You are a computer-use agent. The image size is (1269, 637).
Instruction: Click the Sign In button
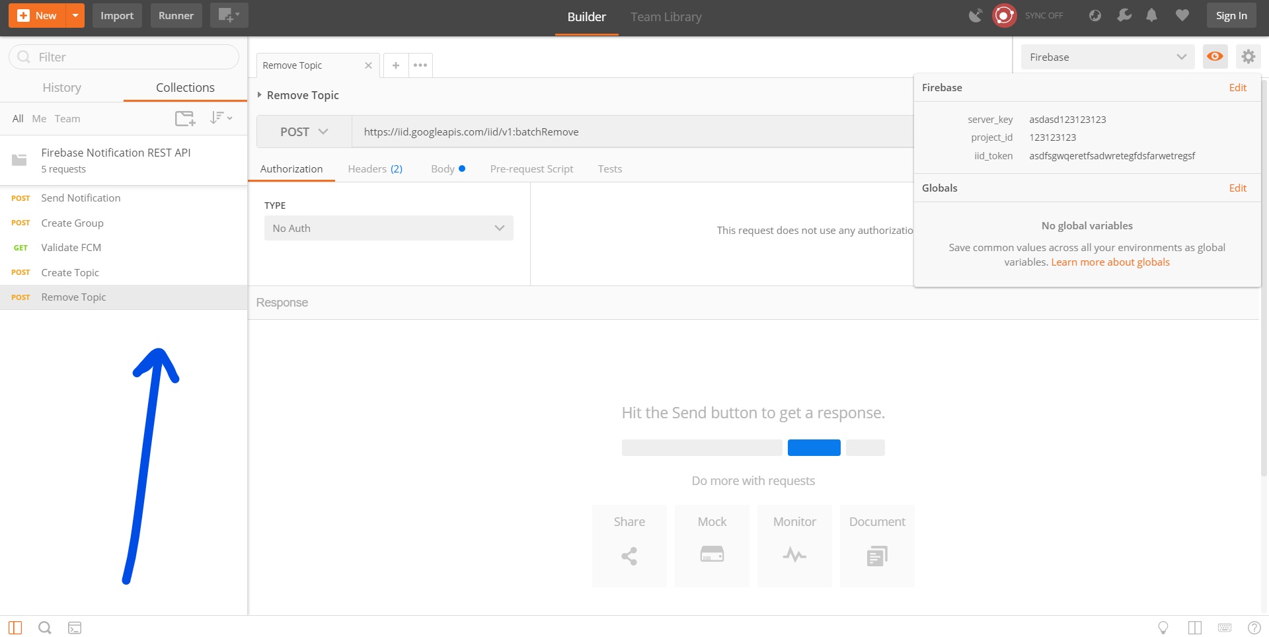tap(1231, 15)
